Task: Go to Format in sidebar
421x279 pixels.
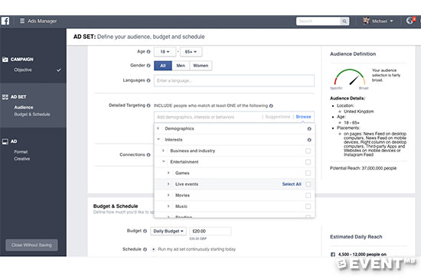Action: (21, 152)
